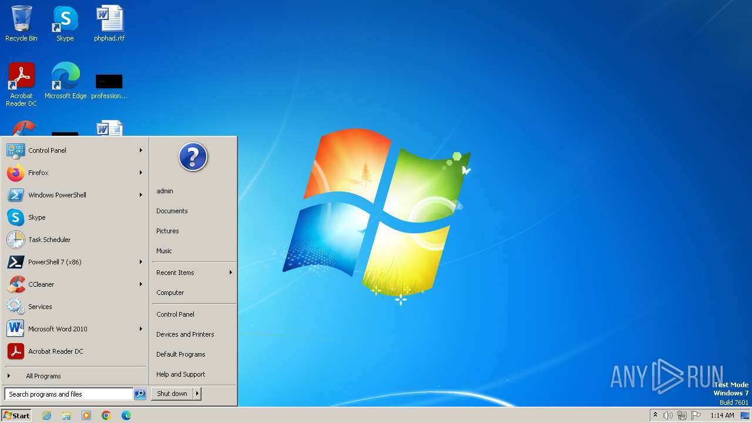Image resolution: width=752 pixels, height=423 pixels.
Task: Open File Explorer folder in taskbar
Action: tap(66, 415)
